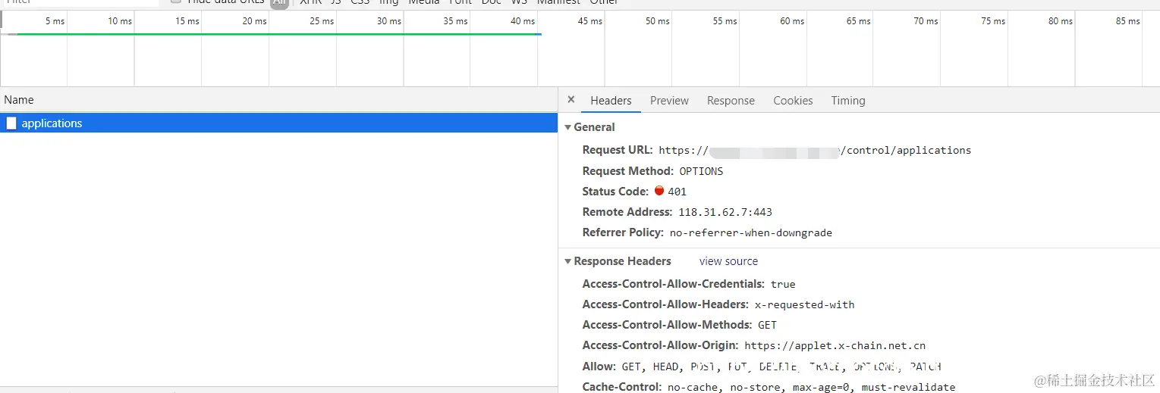Click the no-cache, no-store Cache-Control value
This screenshot has height=393, width=1160.
811,387
